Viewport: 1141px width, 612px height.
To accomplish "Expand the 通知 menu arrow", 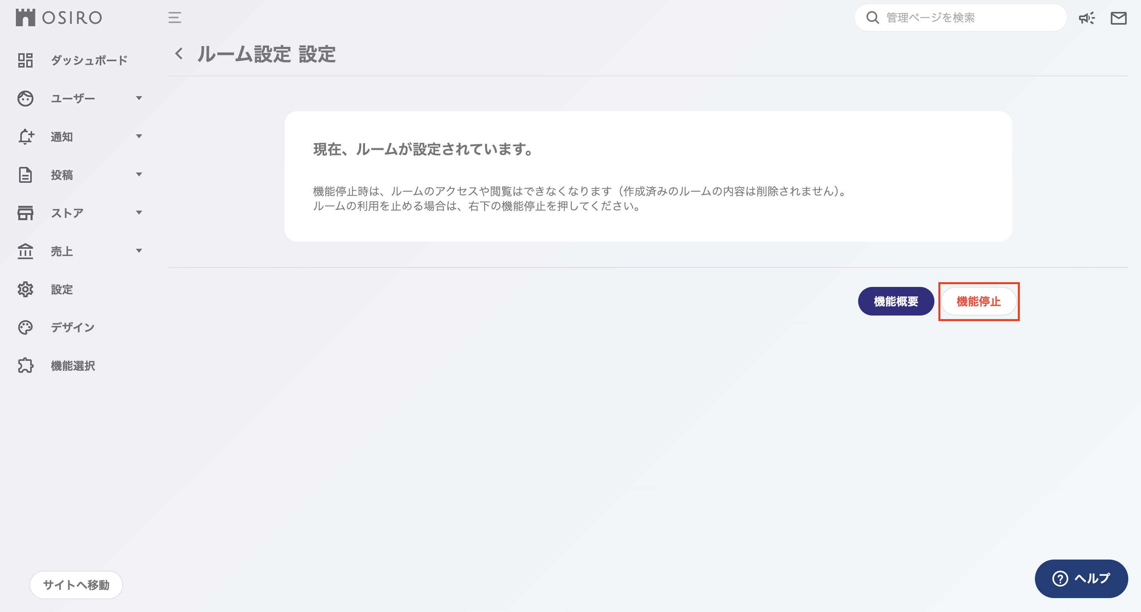I will click(x=139, y=136).
